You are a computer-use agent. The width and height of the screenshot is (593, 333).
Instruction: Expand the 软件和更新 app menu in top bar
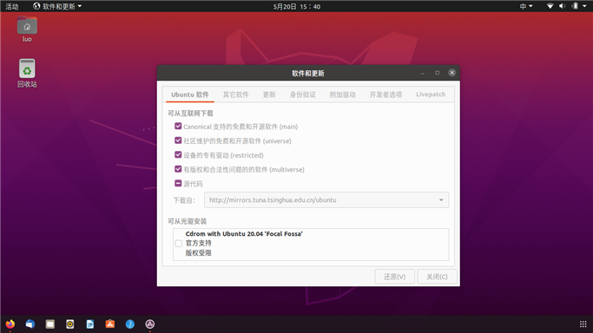57,6
